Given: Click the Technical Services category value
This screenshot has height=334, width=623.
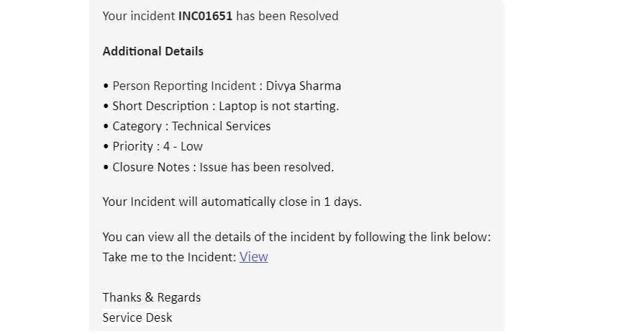Looking at the screenshot, I should 221,126.
